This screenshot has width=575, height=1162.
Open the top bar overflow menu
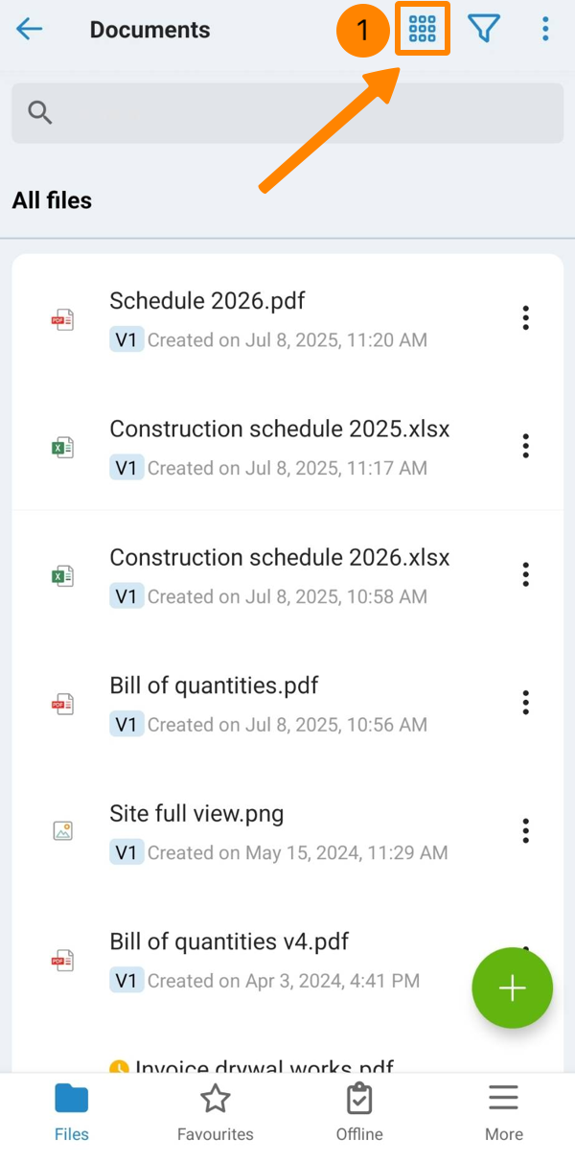(x=545, y=30)
